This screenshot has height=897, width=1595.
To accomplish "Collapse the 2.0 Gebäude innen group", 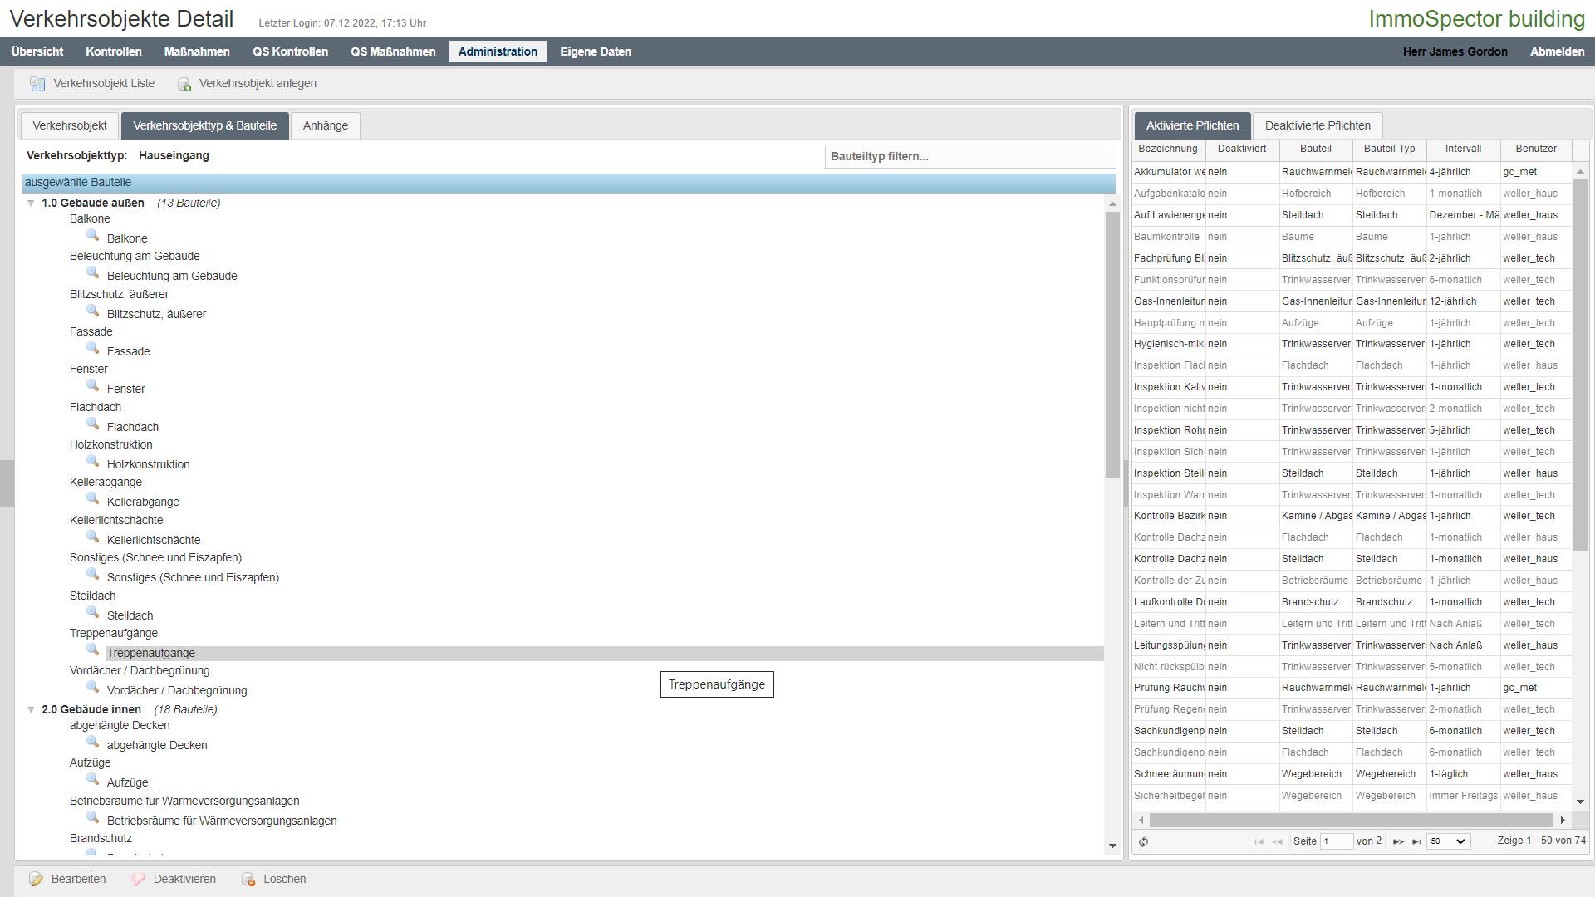I will [31, 710].
